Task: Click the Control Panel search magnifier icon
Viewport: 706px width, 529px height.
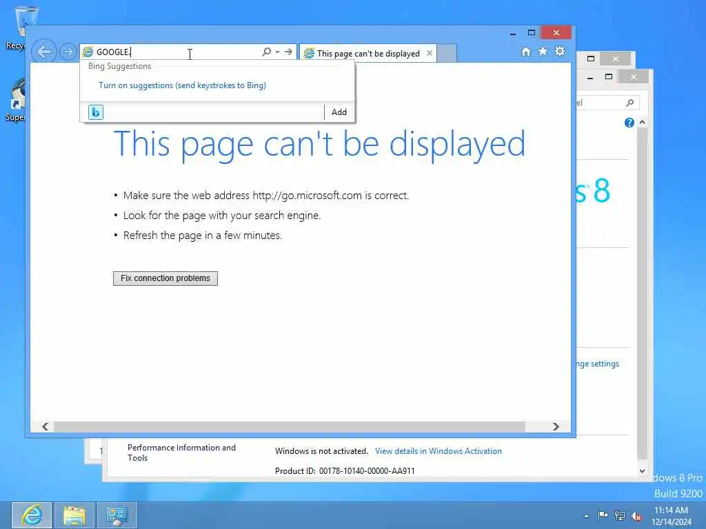Action: pyautogui.click(x=630, y=103)
